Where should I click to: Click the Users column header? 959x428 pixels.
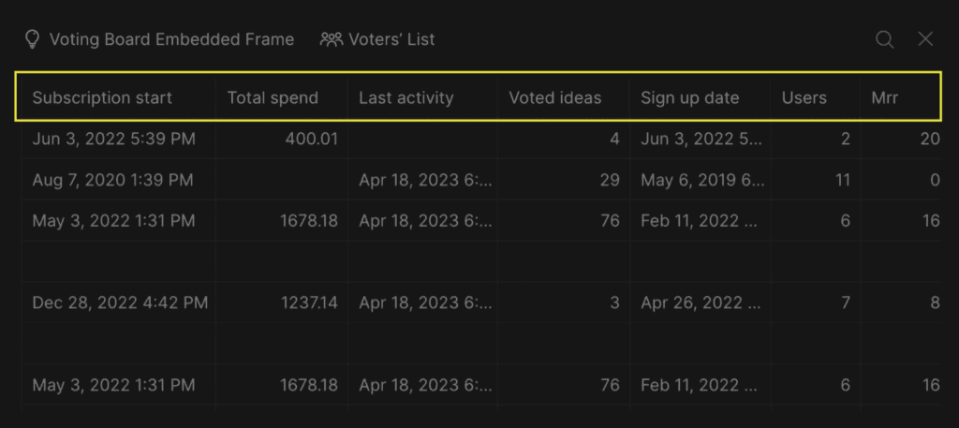coord(804,97)
